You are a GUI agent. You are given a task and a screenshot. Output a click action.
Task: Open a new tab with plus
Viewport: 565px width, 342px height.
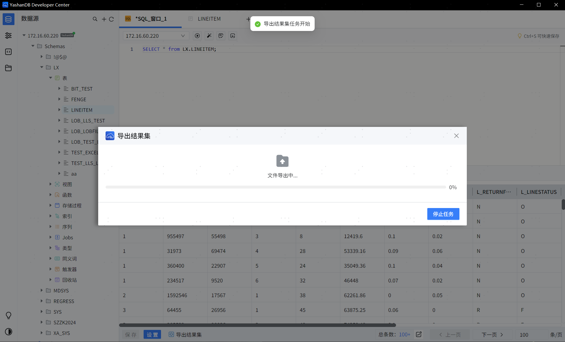[x=248, y=19]
